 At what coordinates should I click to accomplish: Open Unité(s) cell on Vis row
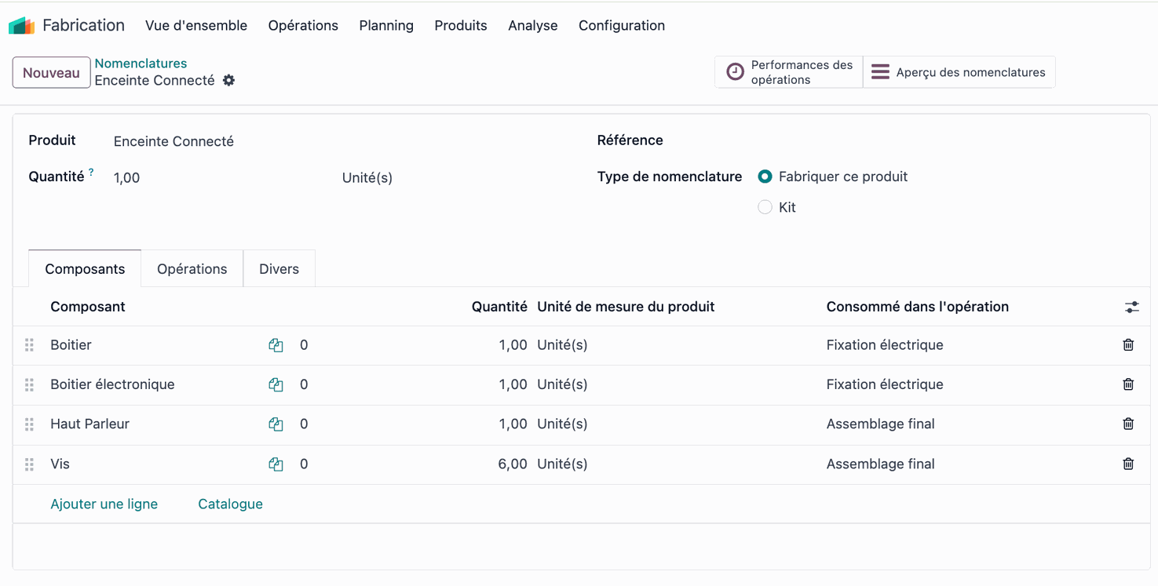562,464
